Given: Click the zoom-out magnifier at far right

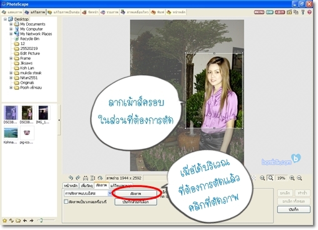Looking at the screenshot, I should point(299,178).
